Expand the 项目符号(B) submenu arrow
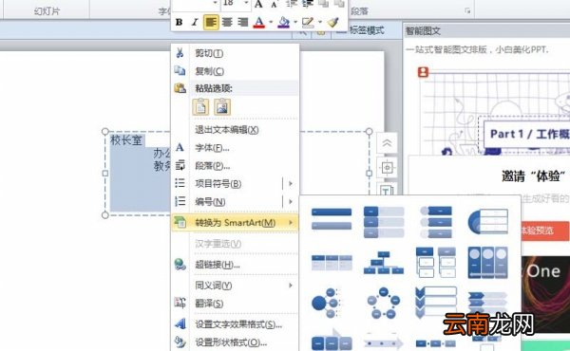 point(291,184)
